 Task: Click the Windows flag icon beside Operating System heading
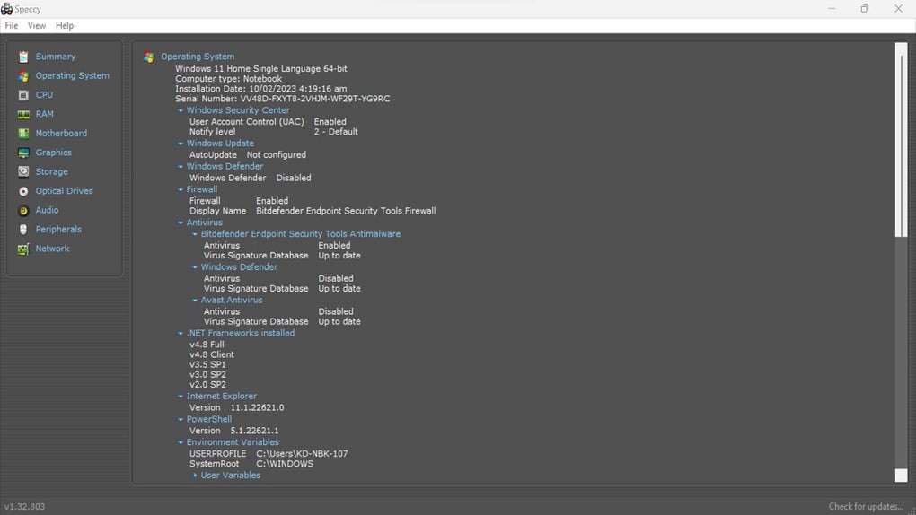pos(149,57)
